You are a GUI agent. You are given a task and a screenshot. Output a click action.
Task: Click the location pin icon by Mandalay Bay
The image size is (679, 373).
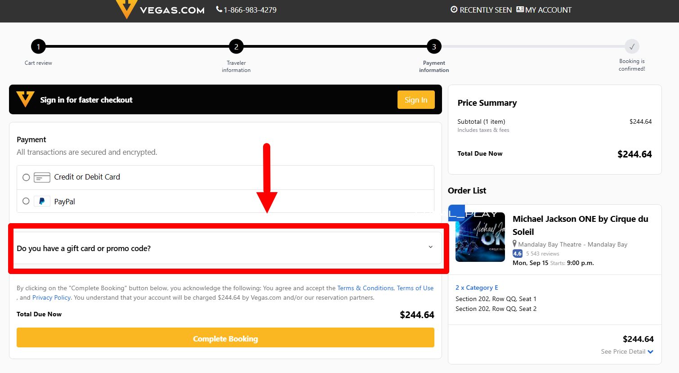(x=514, y=244)
